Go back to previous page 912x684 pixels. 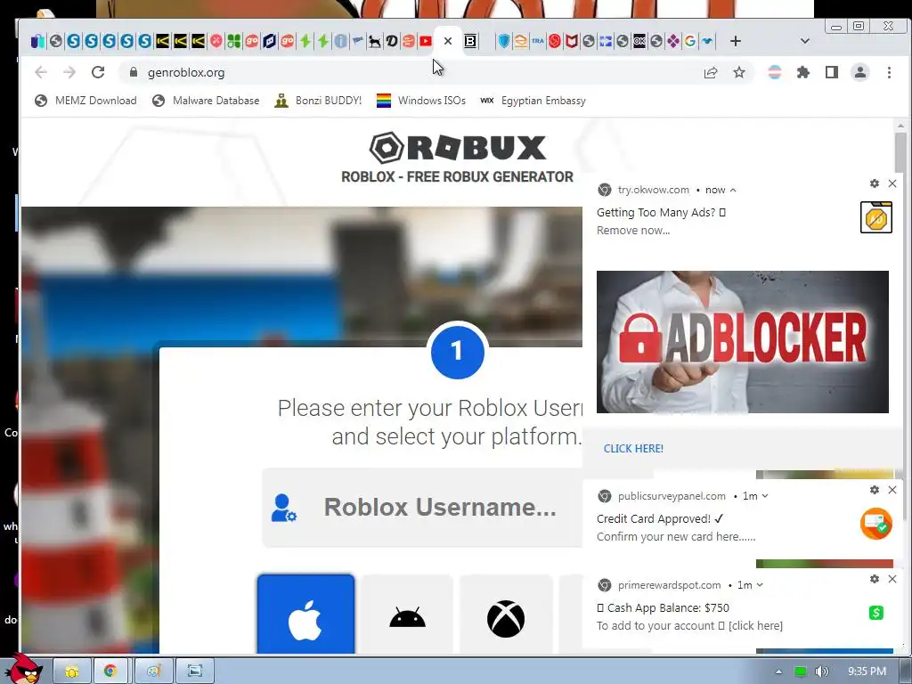41,72
